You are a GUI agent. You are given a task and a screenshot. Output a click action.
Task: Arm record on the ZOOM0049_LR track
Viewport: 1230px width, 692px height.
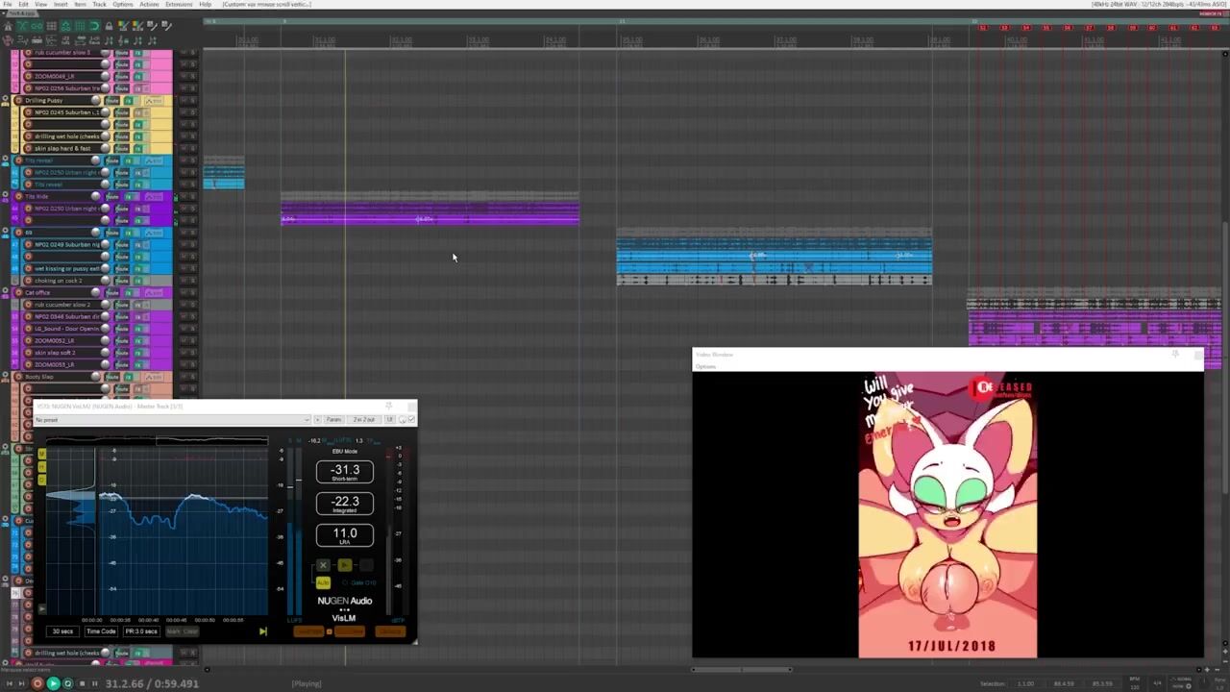pos(28,76)
